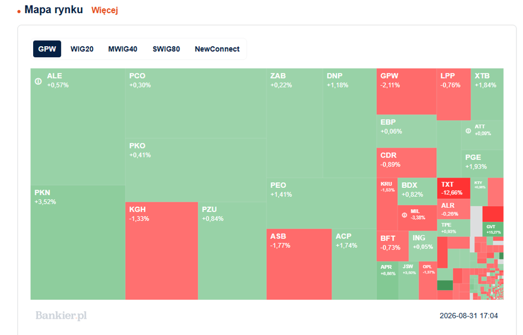
Task: Show the NewConnect market map
Action: pyautogui.click(x=217, y=49)
